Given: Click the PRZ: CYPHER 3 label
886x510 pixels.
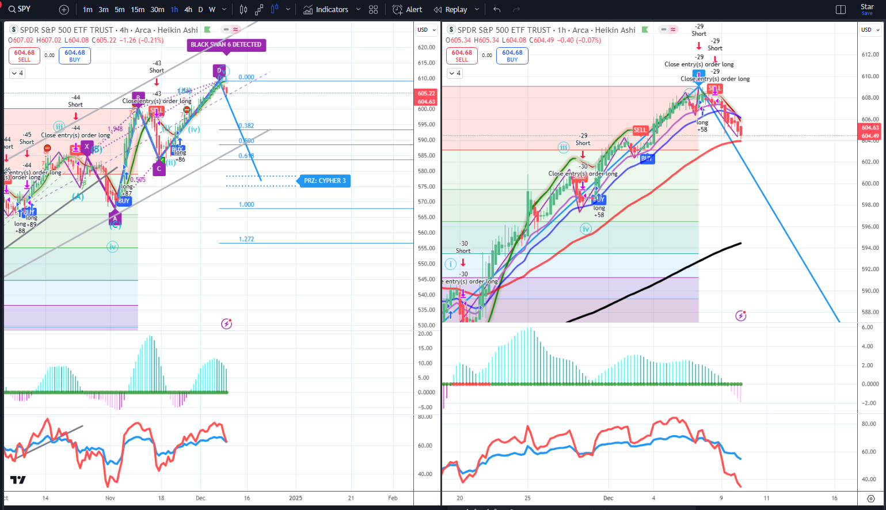Looking at the screenshot, I should click(x=325, y=181).
